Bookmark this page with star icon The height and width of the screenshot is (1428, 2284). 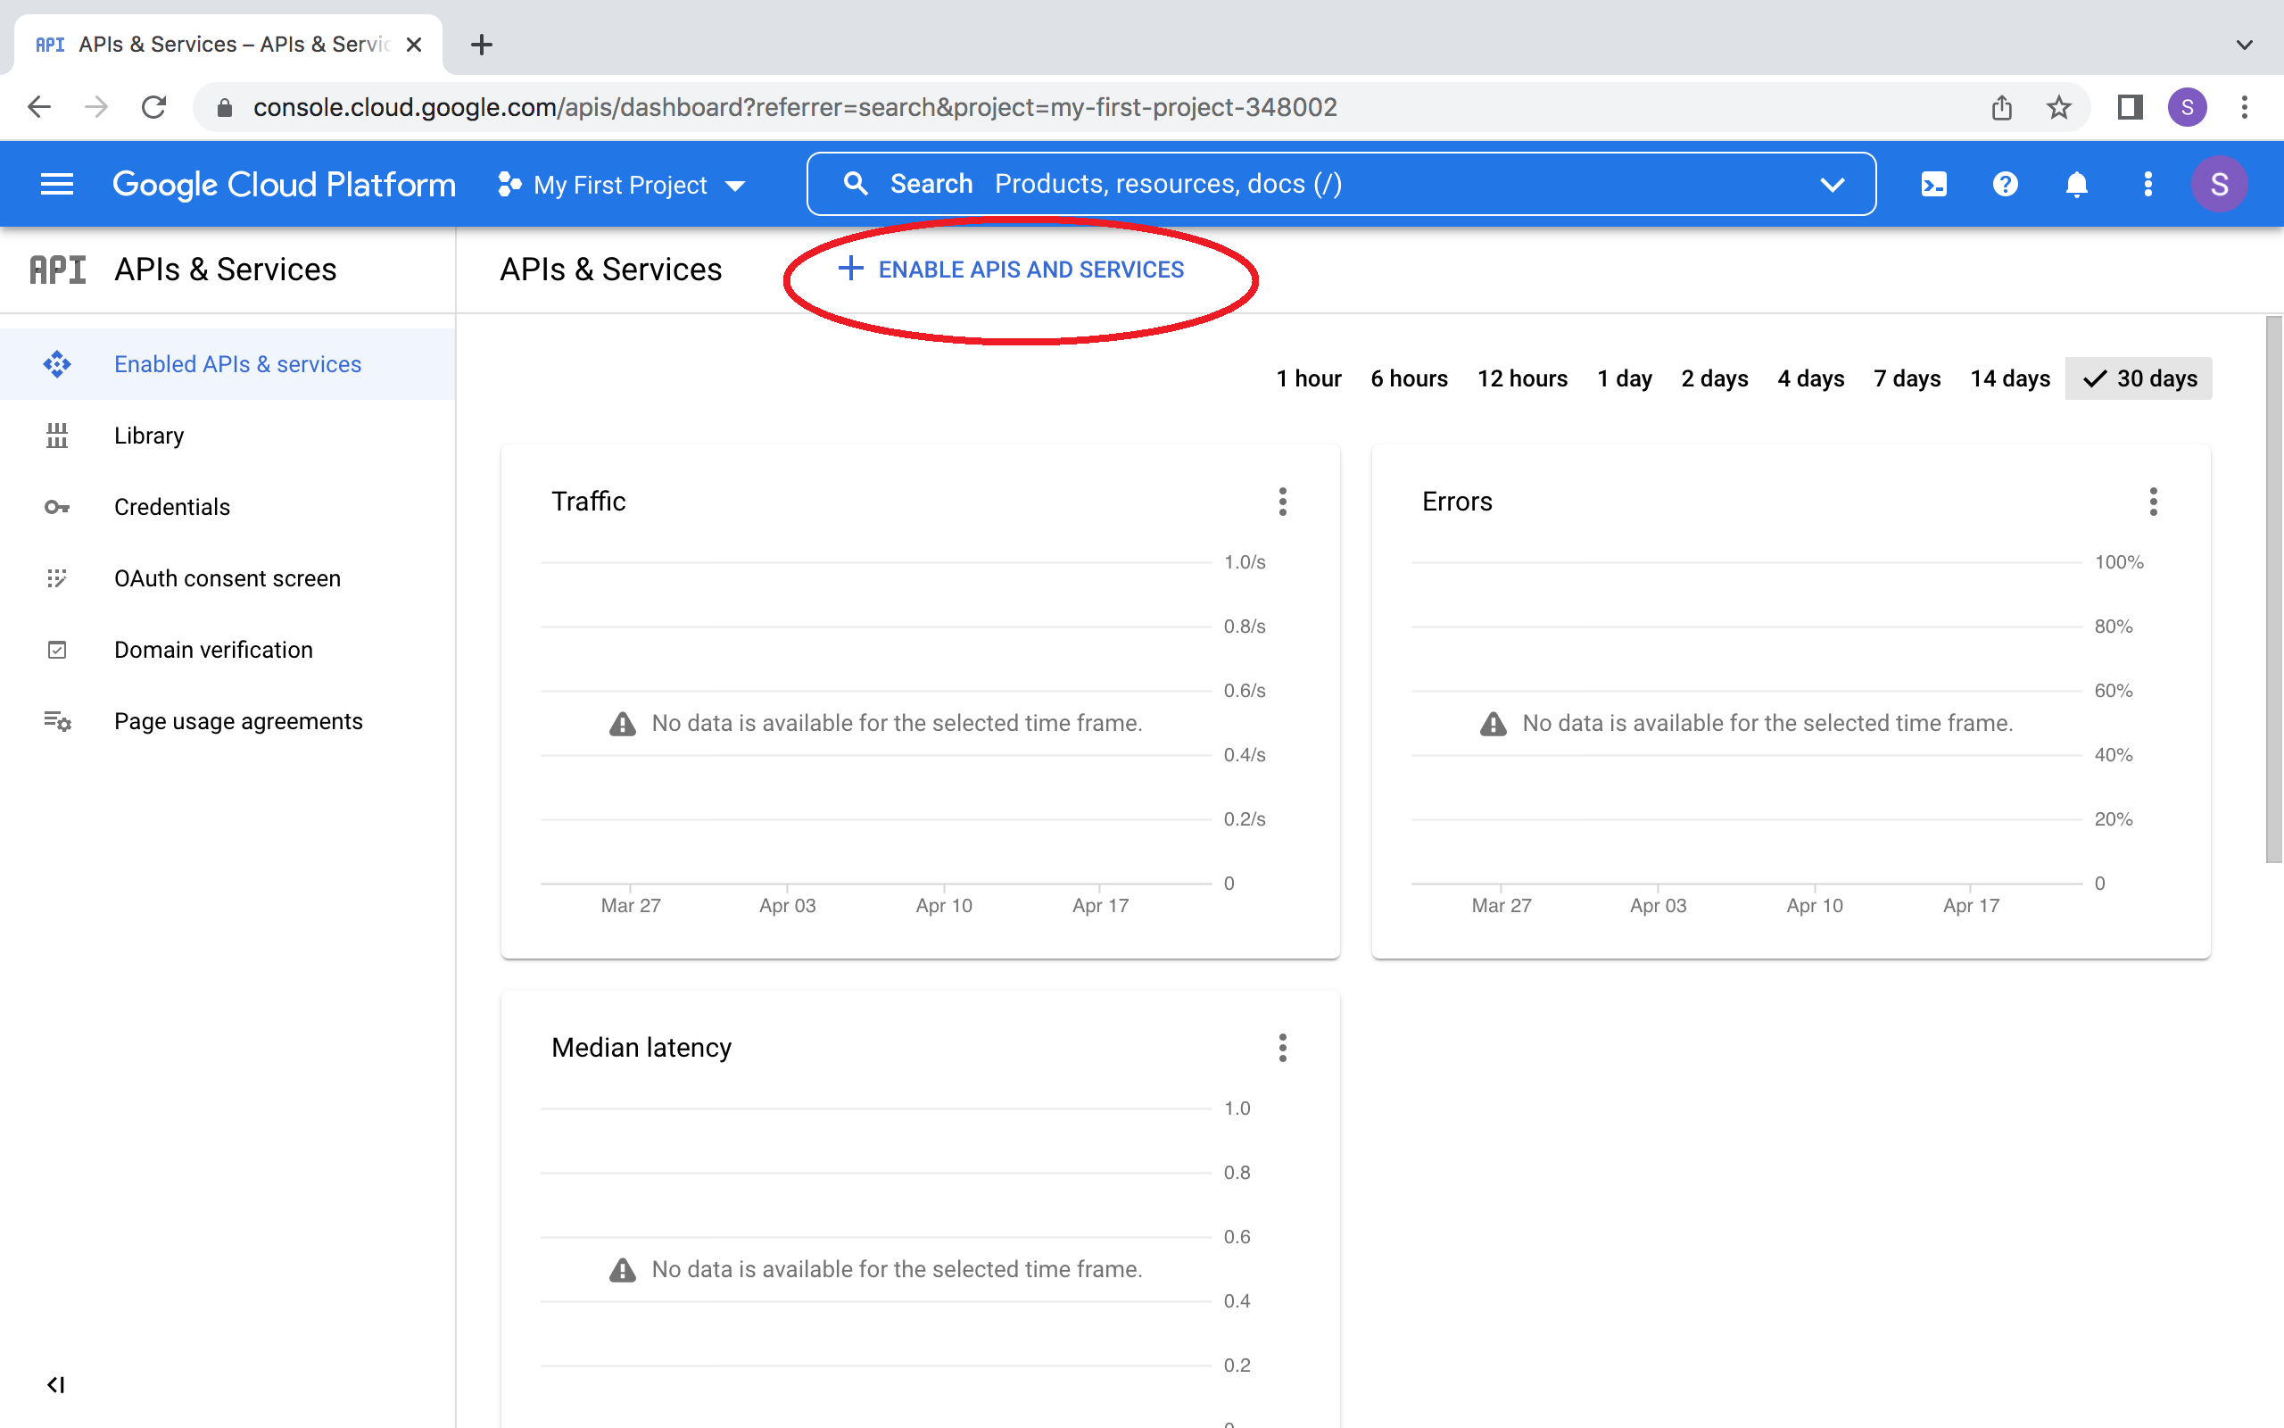[x=2058, y=108]
